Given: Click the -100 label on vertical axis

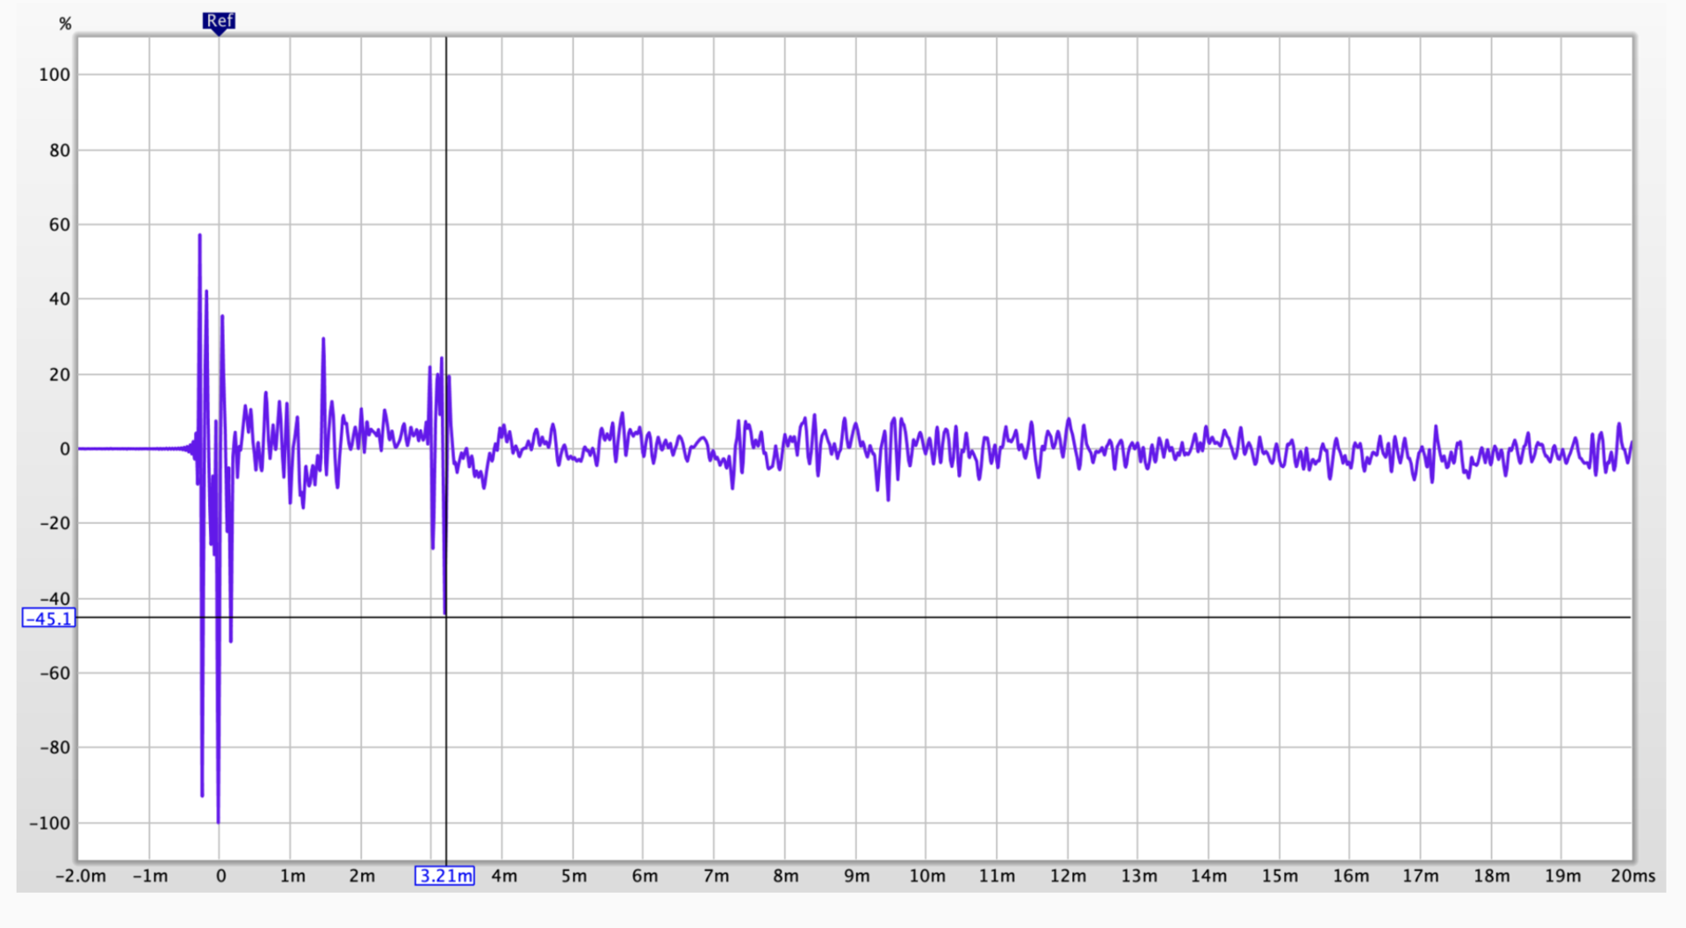Looking at the screenshot, I should tap(49, 823).
